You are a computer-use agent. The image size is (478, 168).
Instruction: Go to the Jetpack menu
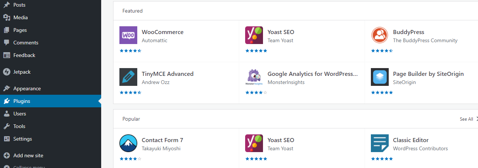pos(22,72)
